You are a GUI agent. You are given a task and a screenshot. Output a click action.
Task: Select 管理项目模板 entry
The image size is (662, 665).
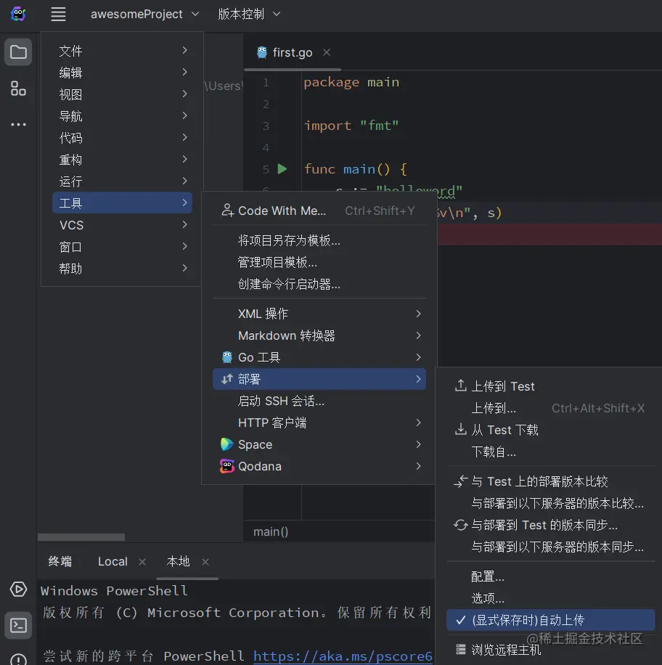coord(319,262)
